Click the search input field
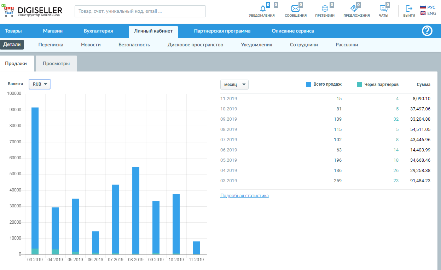The height and width of the screenshot is (270, 441). tap(140, 11)
